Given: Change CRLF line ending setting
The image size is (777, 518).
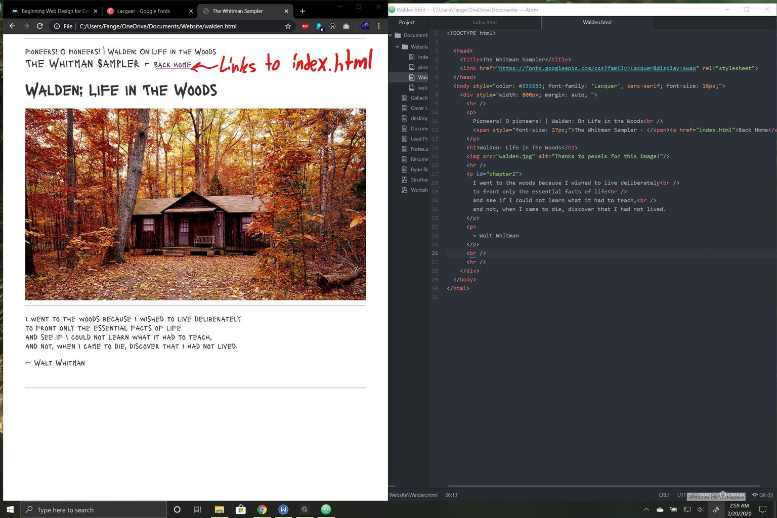Looking at the screenshot, I should pyautogui.click(x=664, y=495).
